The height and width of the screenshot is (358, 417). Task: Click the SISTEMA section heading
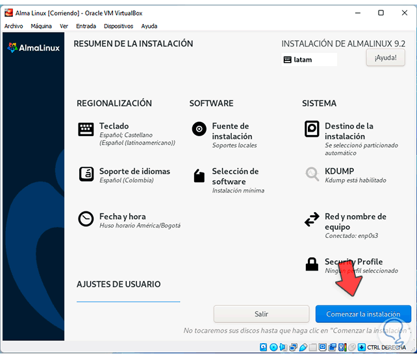click(319, 103)
